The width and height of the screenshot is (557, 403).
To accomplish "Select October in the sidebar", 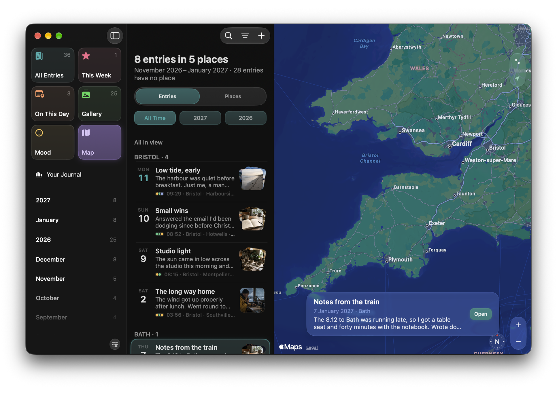I will tap(76, 298).
